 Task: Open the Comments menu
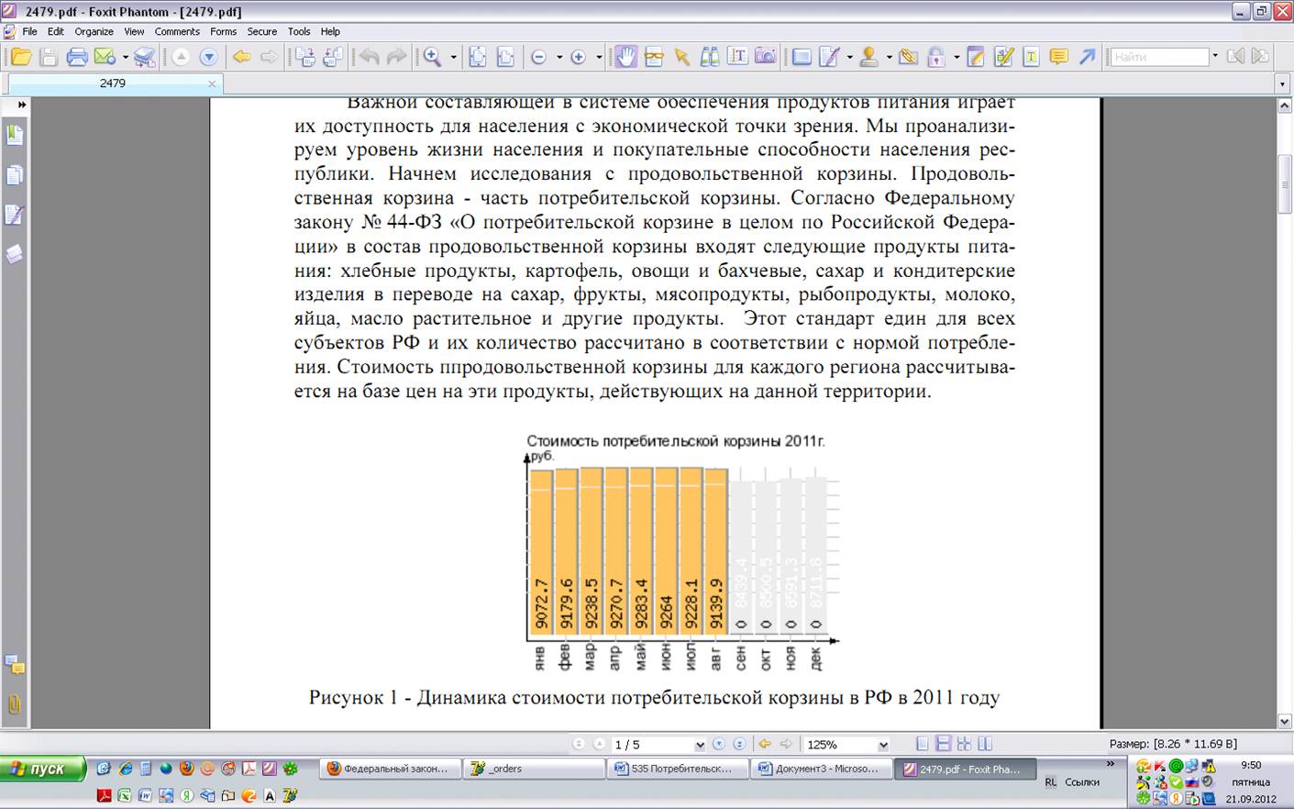[177, 31]
